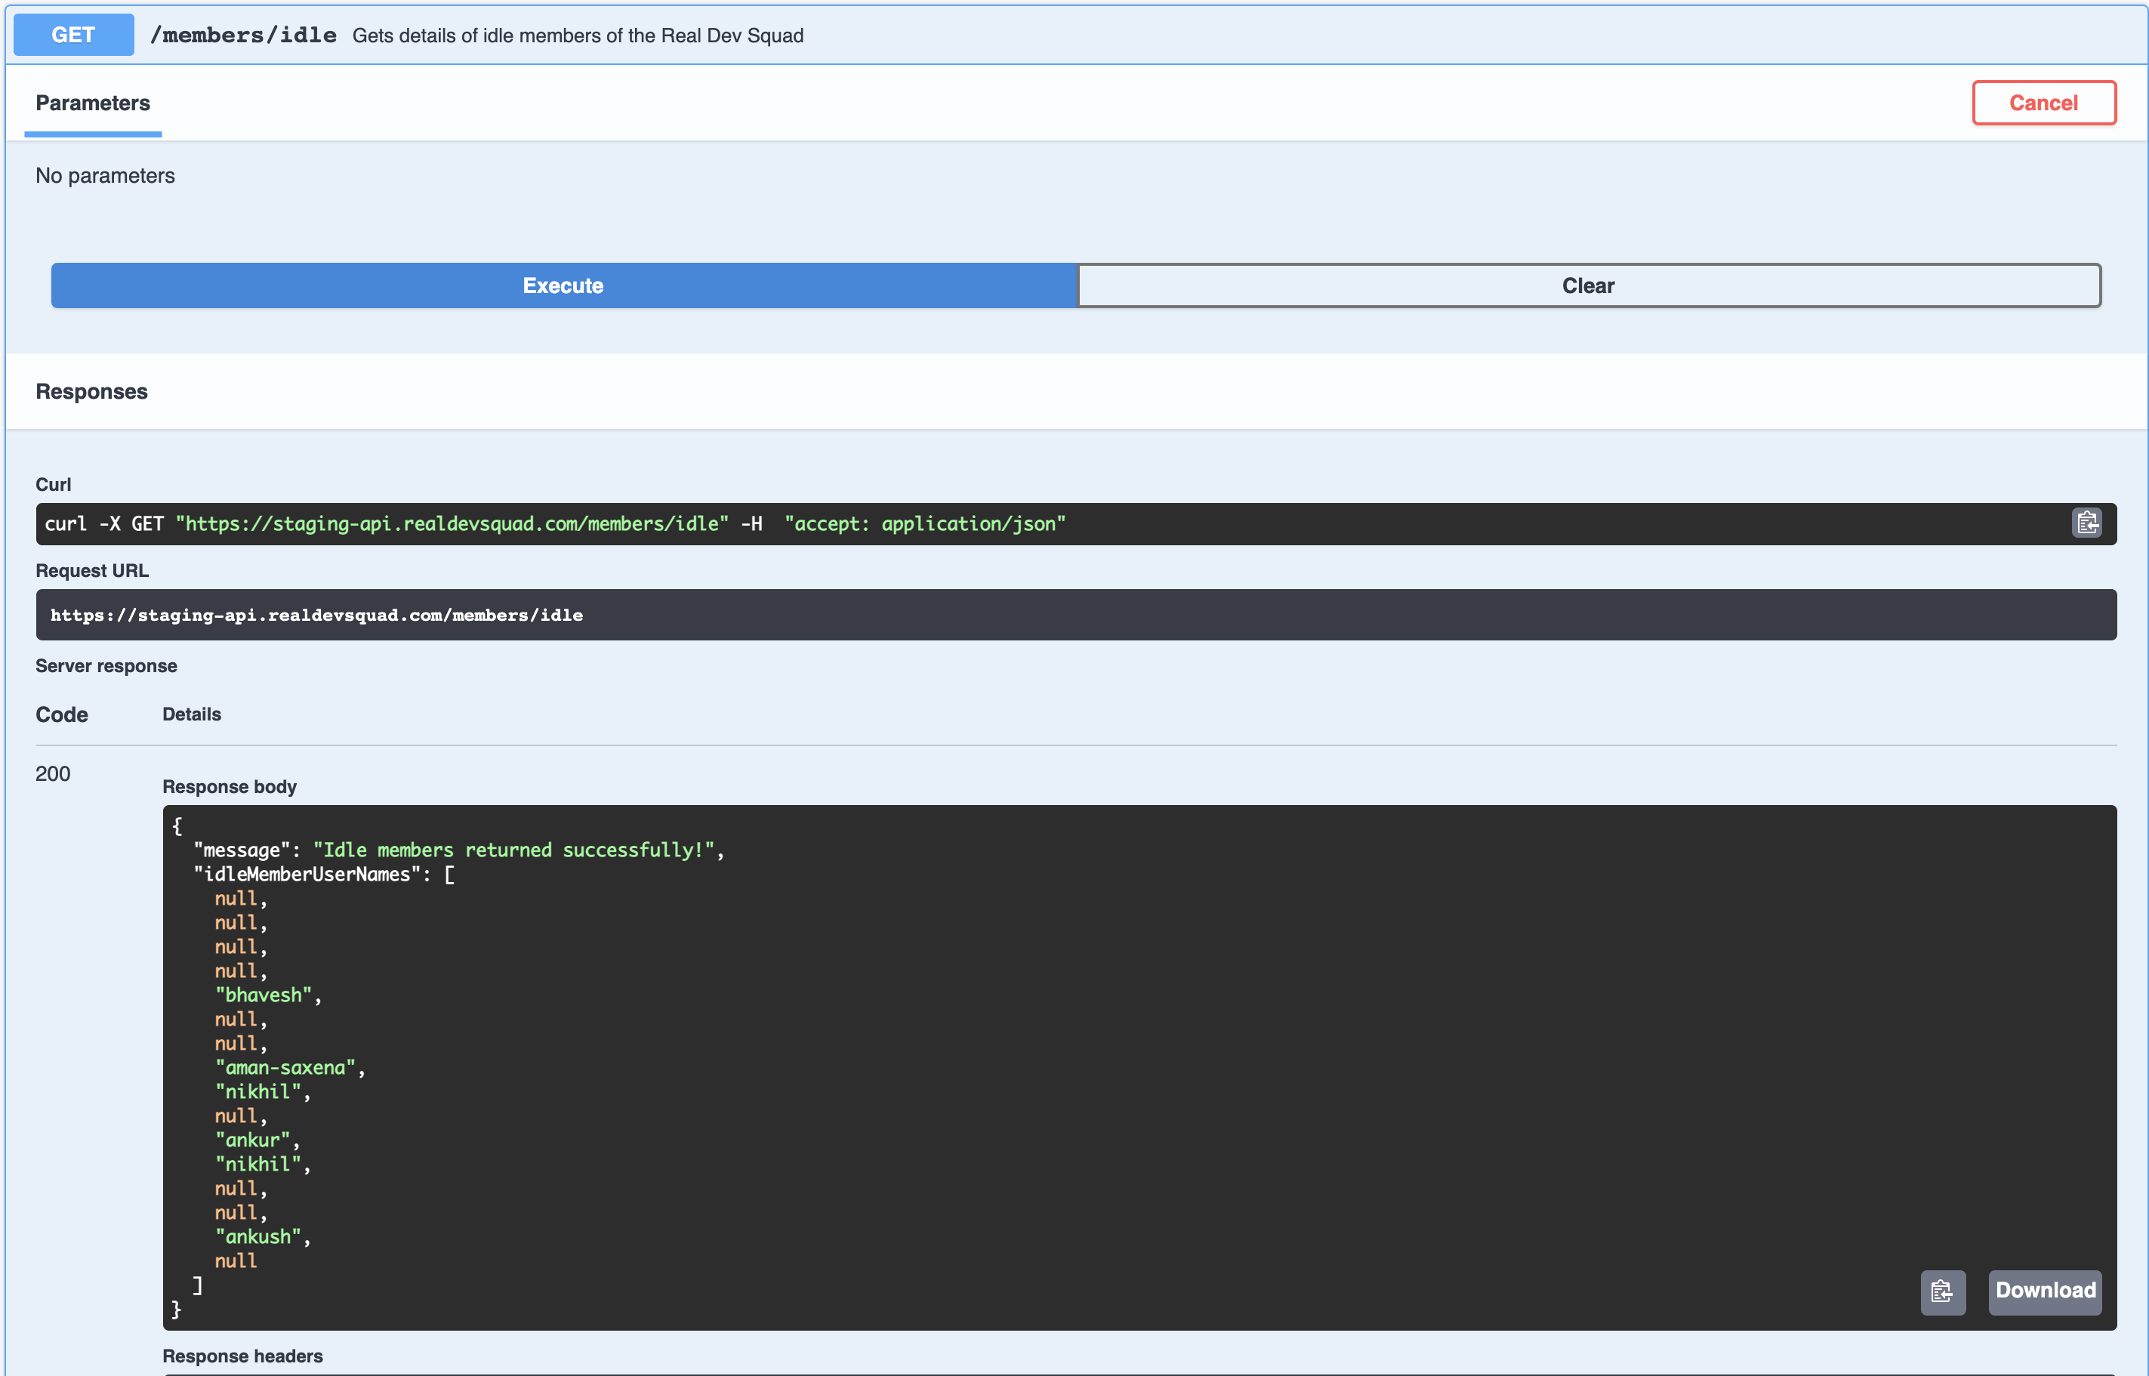Click the endpoint description text
Screen dimensions: 2149x1376
click(578, 35)
